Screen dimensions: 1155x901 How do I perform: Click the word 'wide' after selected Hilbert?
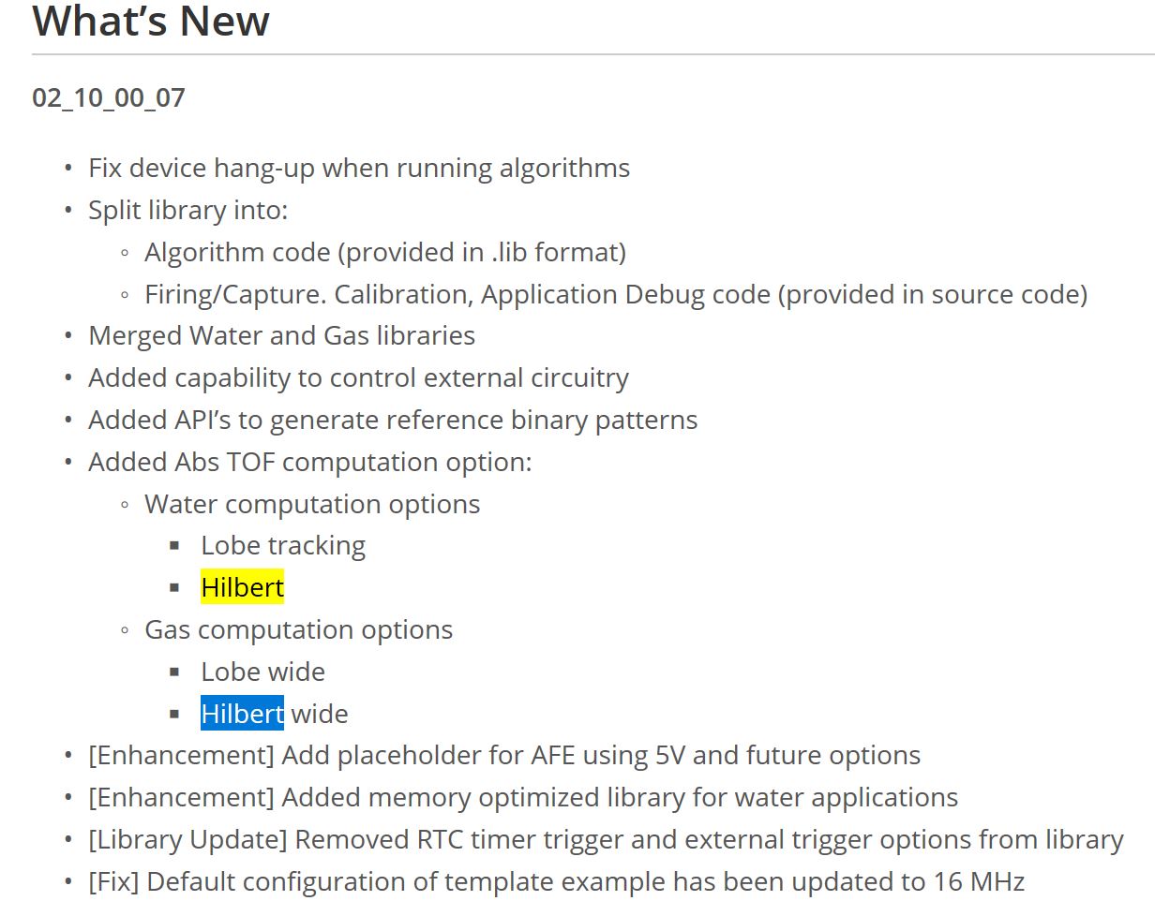[x=320, y=714]
